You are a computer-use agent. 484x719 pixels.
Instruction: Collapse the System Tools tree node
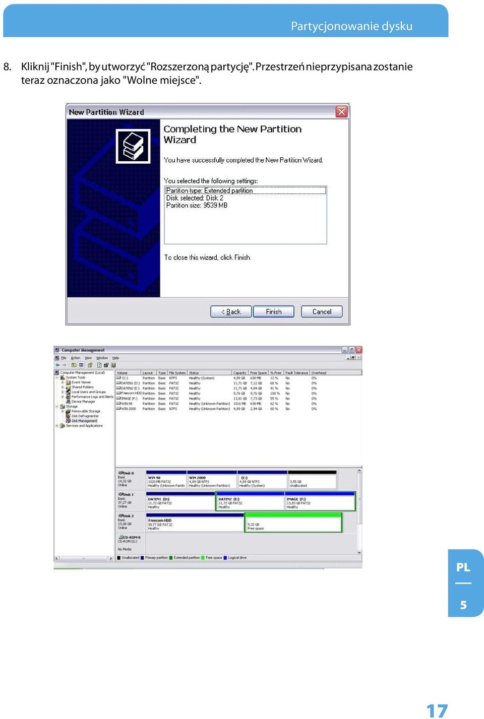(x=57, y=377)
